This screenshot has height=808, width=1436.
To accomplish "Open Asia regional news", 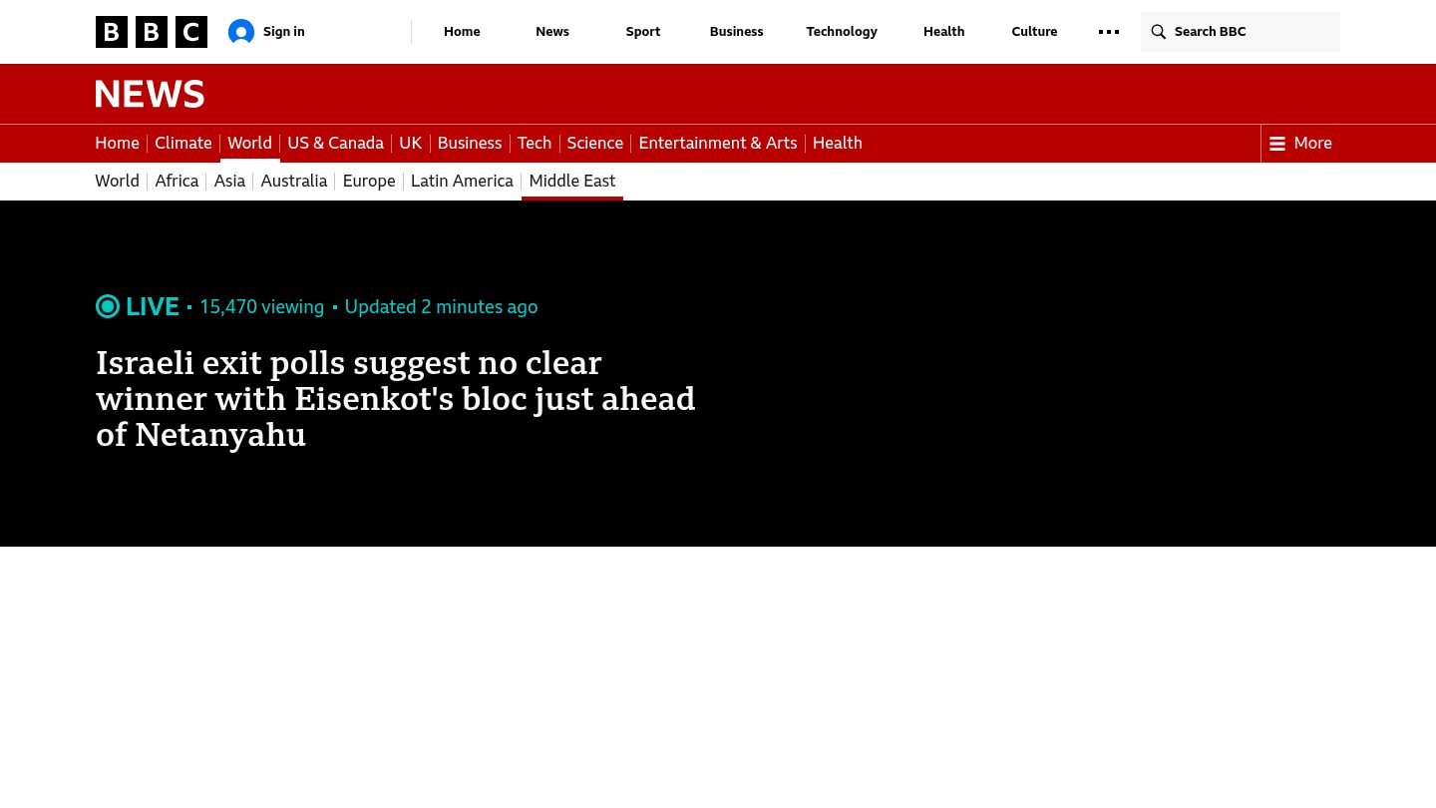I will click(x=229, y=182).
